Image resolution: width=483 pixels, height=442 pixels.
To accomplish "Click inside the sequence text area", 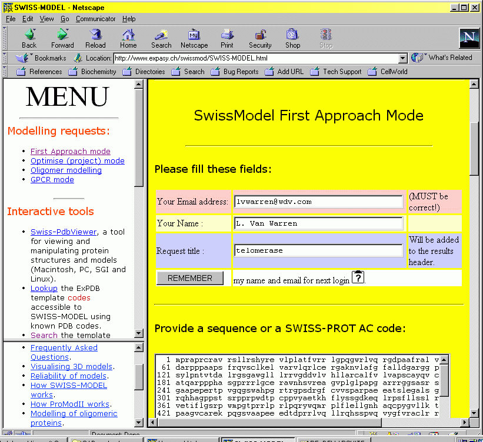I will [x=298, y=386].
